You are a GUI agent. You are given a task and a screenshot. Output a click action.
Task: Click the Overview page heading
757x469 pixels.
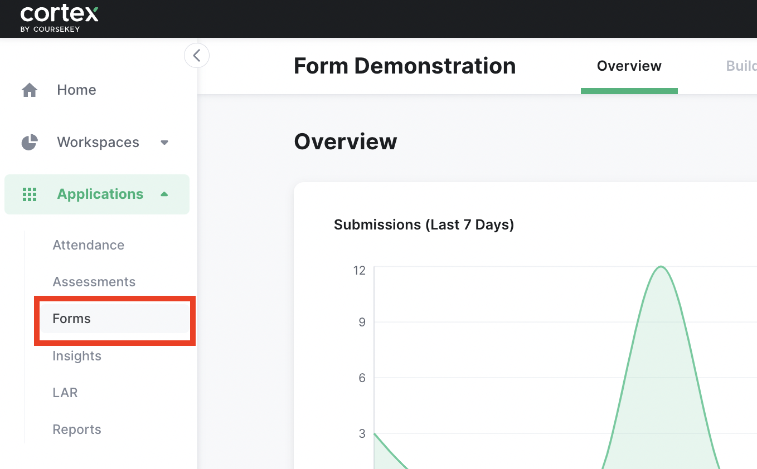point(346,141)
